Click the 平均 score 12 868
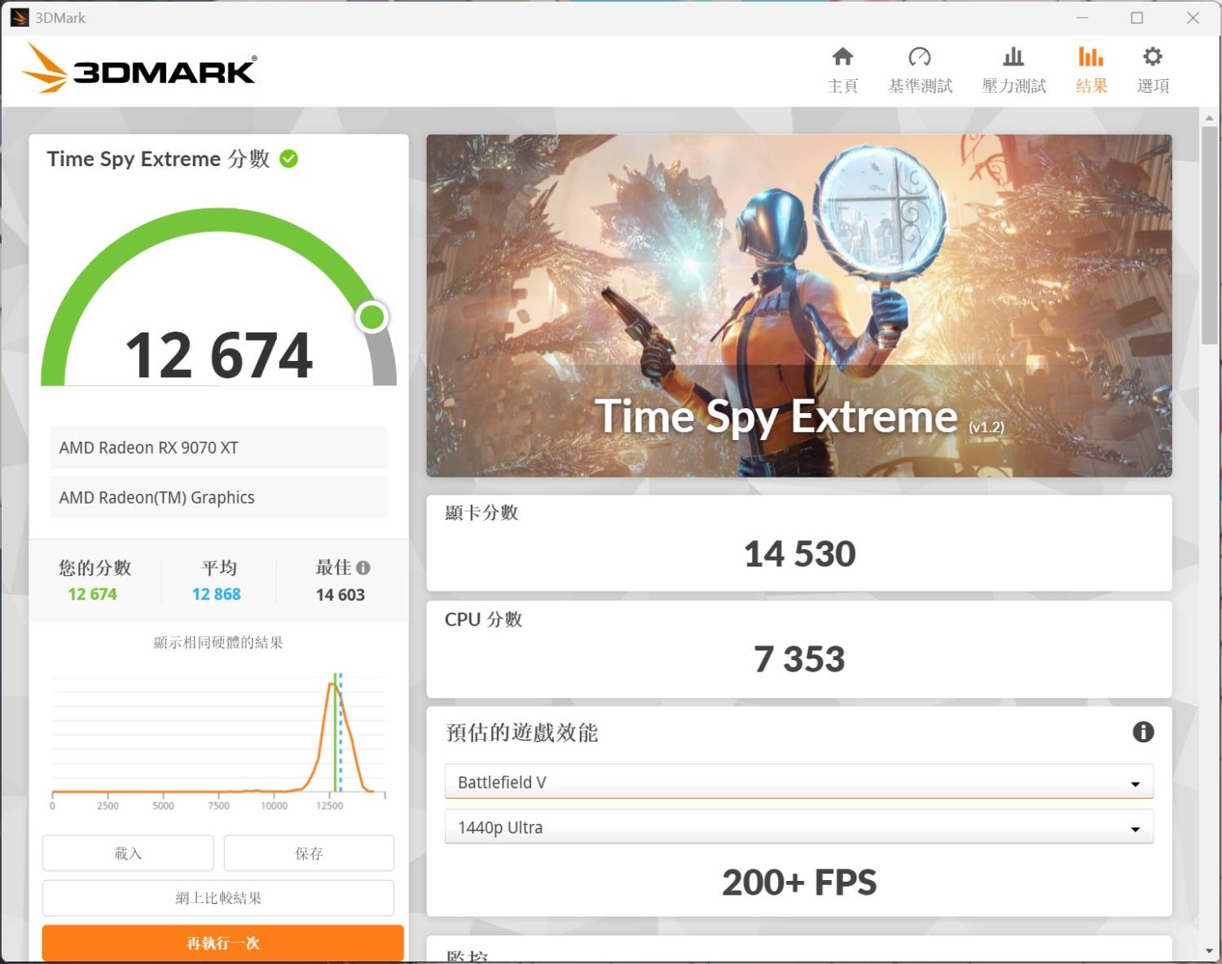 [216, 594]
